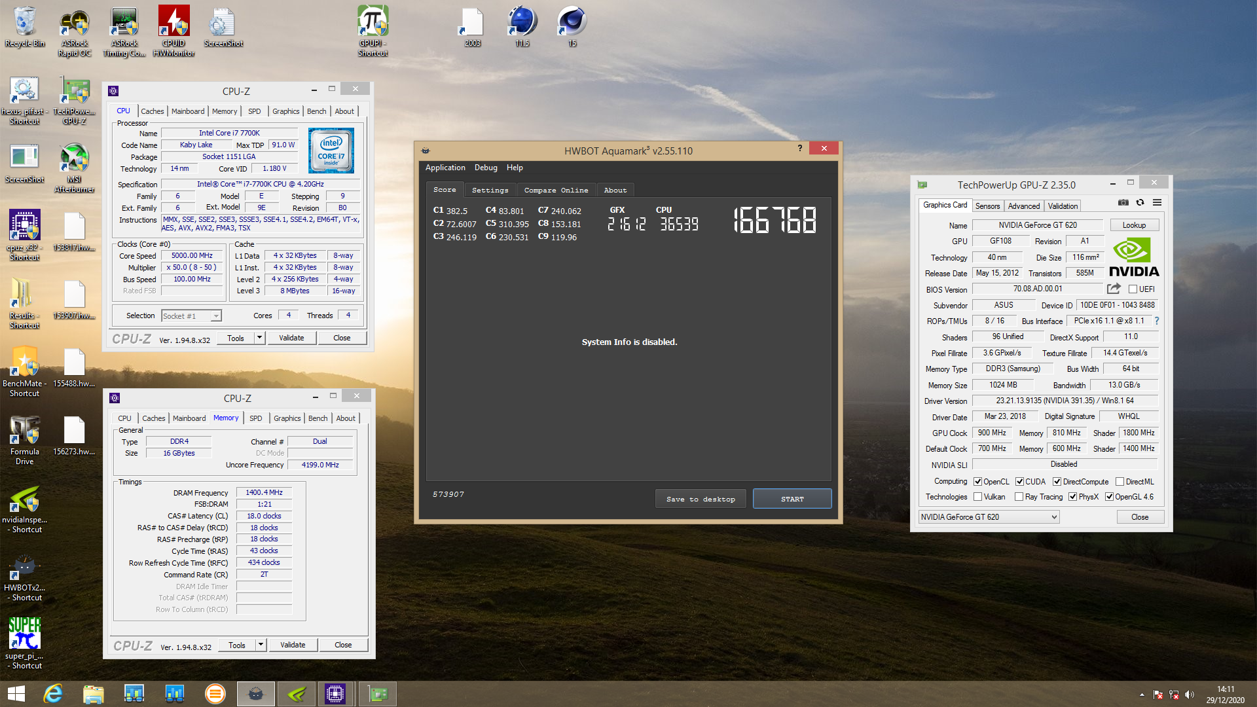Open TechPowerUp GPU-Z desktop icon
Screen dimensions: 1257x707
(x=75, y=100)
